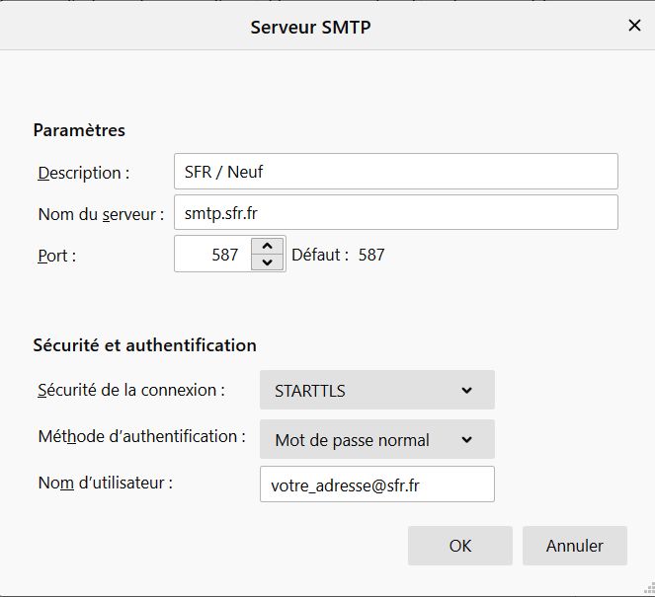
Task: Click the Port label
Action: pyautogui.click(x=57, y=255)
